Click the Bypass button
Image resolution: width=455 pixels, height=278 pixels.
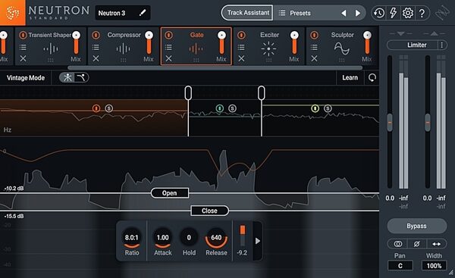click(x=416, y=226)
